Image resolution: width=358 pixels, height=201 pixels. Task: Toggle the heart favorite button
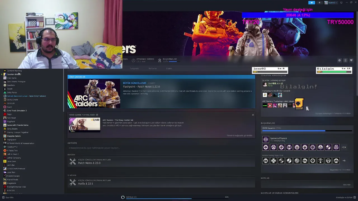[351, 60]
